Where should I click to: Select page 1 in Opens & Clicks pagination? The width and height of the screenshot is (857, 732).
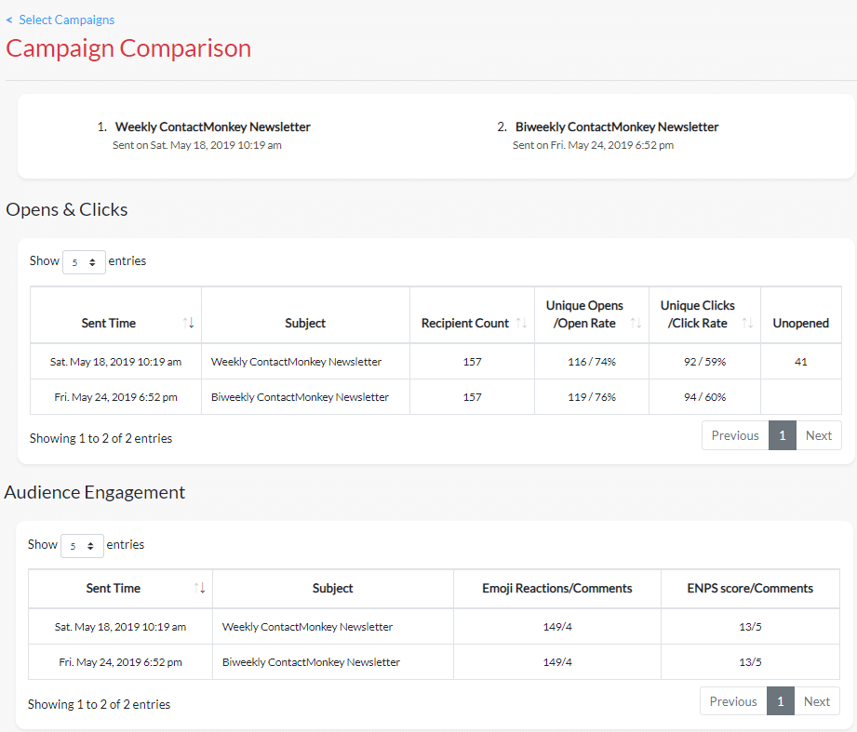pyautogui.click(x=783, y=435)
